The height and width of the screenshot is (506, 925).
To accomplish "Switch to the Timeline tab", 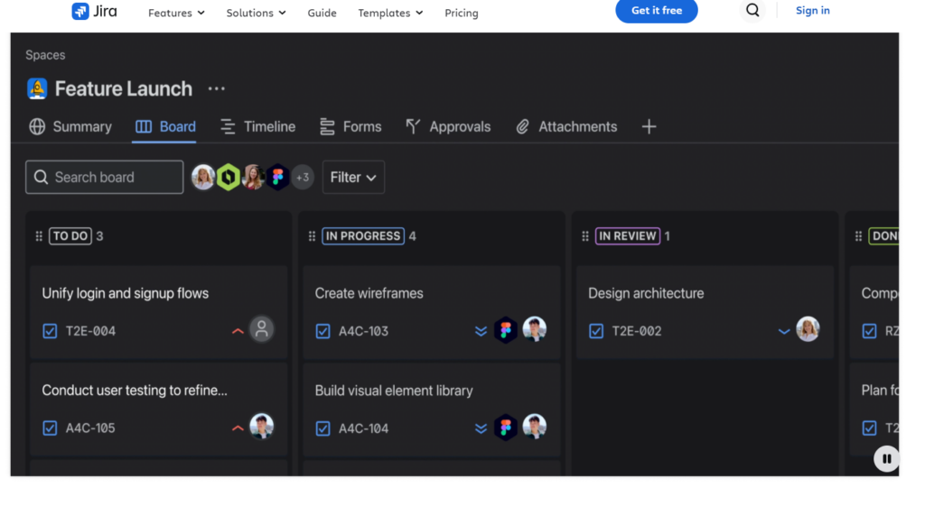I will click(x=257, y=126).
